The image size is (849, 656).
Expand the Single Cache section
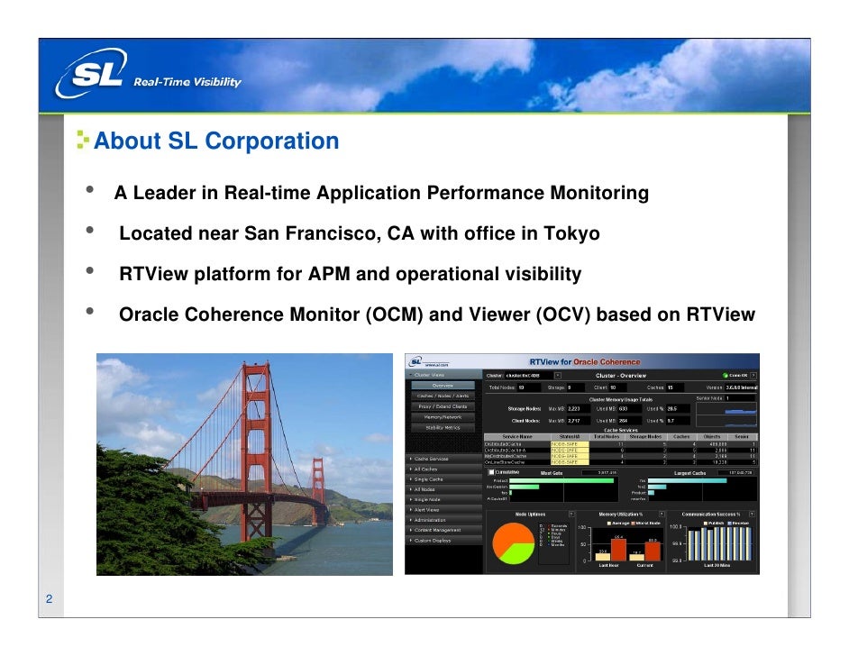pyautogui.click(x=443, y=479)
